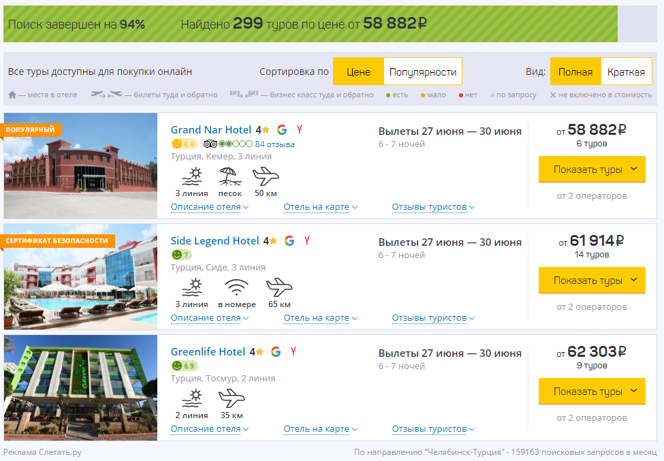Expand Описание отеля for Greenlife Hotel
The image size is (664, 461).
point(210,429)
